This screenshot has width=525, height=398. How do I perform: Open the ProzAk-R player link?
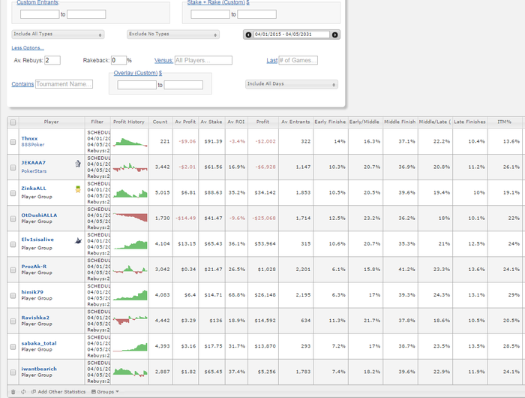coord(34,267)
